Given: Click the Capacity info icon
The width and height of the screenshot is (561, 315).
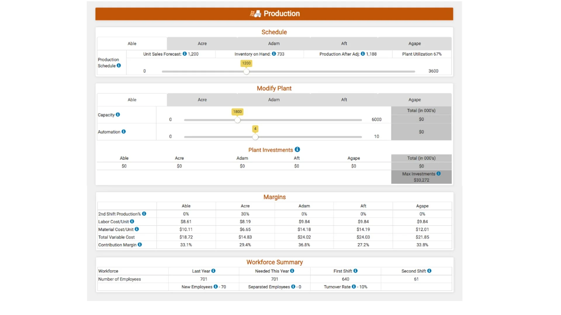Looking at the screenshot, I should tap(118, 114).
